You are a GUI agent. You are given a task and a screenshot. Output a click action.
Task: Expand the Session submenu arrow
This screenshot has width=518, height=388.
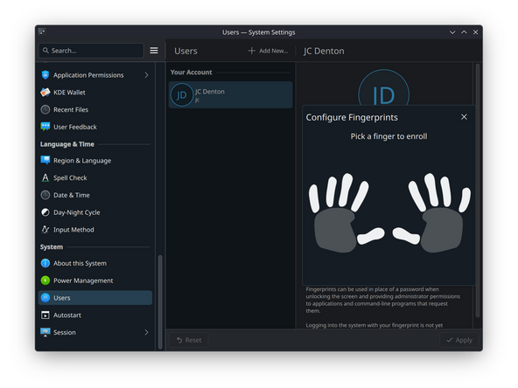tap(146, 332)
